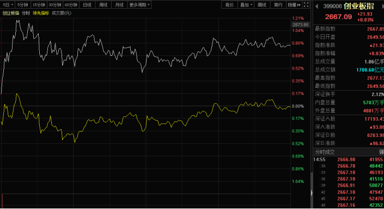The width and height of the screenshot is (384, 209).
Task: Click the fullscreen expand icon
Action: 306,5
